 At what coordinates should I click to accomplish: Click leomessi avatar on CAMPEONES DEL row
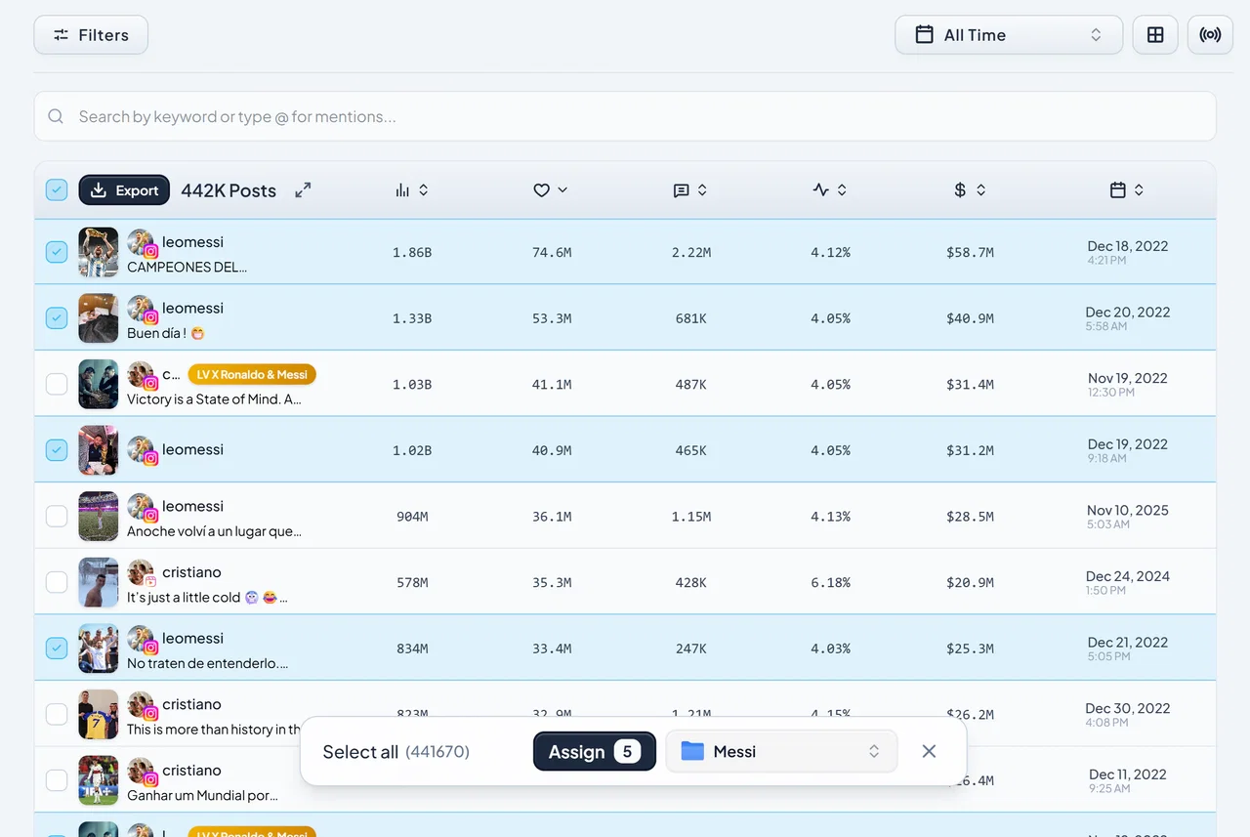pos(142,243)
